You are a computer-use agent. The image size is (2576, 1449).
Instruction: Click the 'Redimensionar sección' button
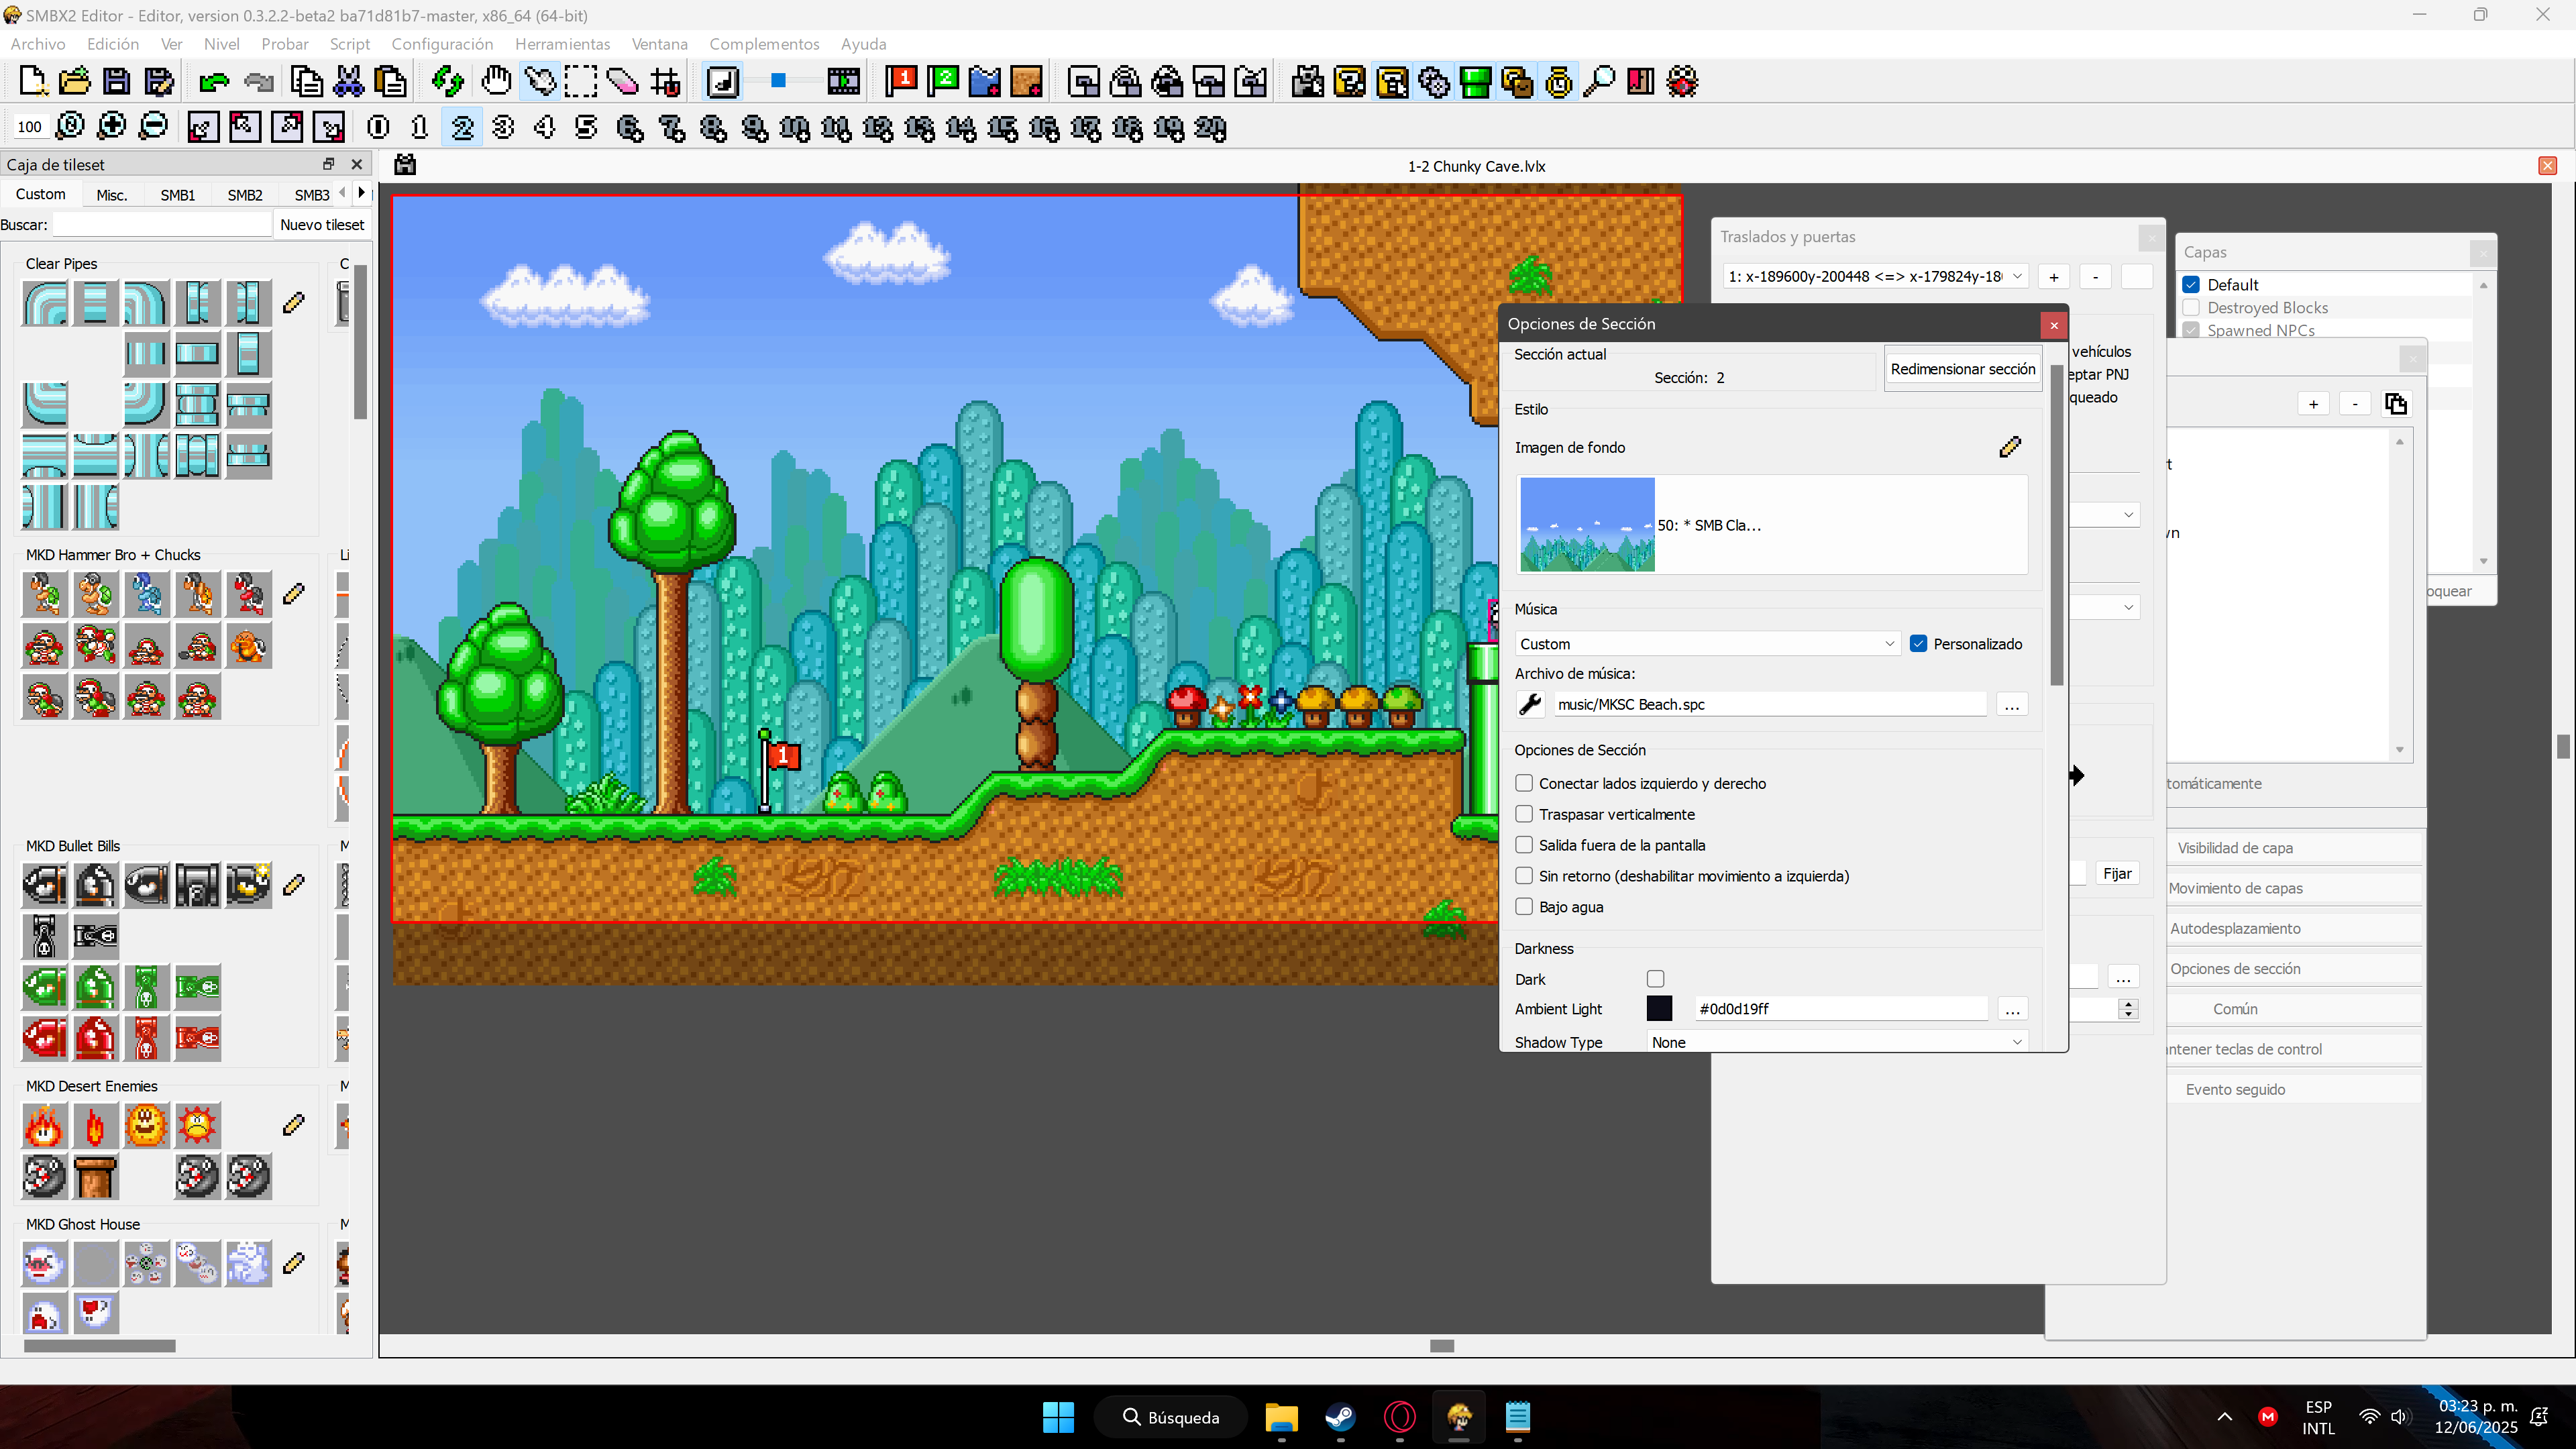1962,369
